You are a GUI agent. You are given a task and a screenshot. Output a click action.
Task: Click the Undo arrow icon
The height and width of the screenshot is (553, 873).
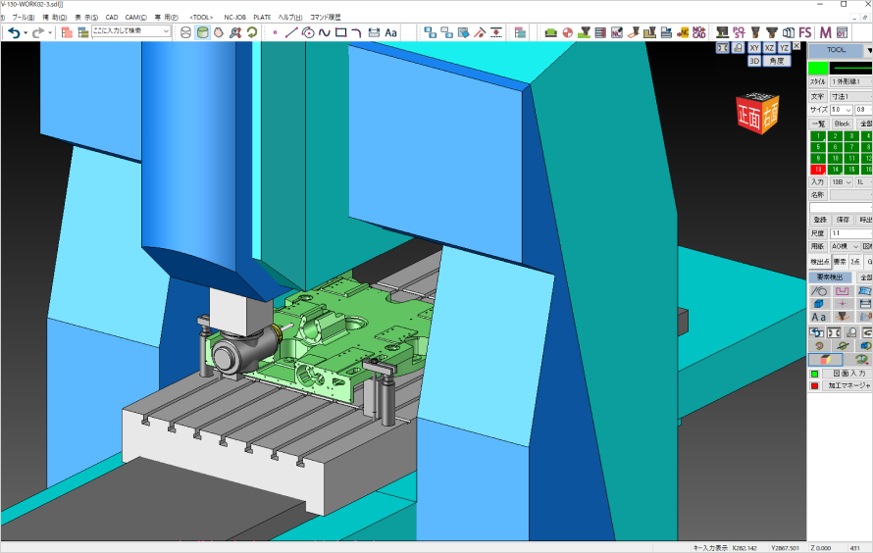coord(13,32)
